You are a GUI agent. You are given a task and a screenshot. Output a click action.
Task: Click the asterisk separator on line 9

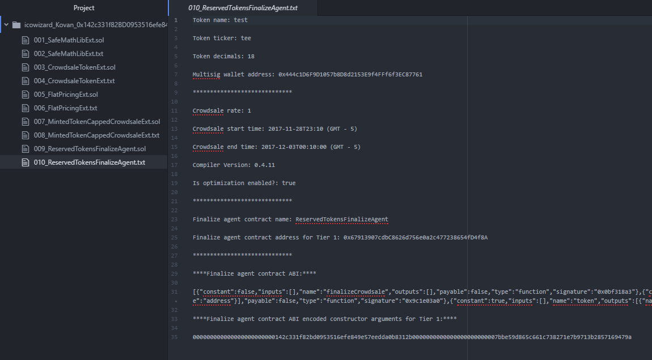tap(242, 92)
